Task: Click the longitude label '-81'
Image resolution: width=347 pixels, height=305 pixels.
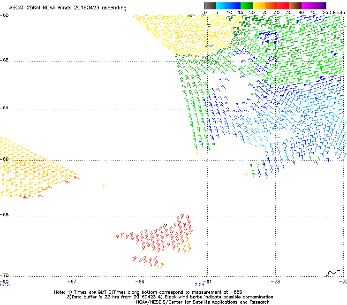Action: (208, 282)
